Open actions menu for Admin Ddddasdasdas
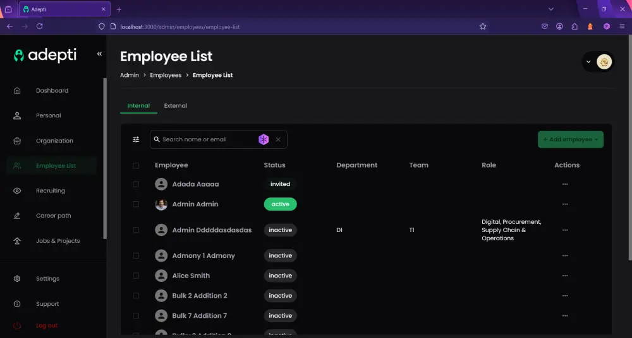Screen dimensions: 632x338 (x=565, y=230)
